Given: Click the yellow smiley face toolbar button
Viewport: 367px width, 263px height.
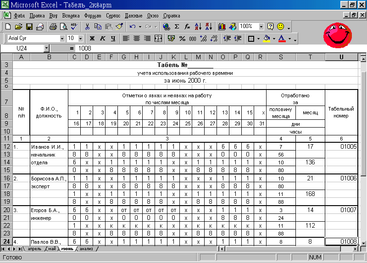Looking at the screenshot, I should point(280,27).
